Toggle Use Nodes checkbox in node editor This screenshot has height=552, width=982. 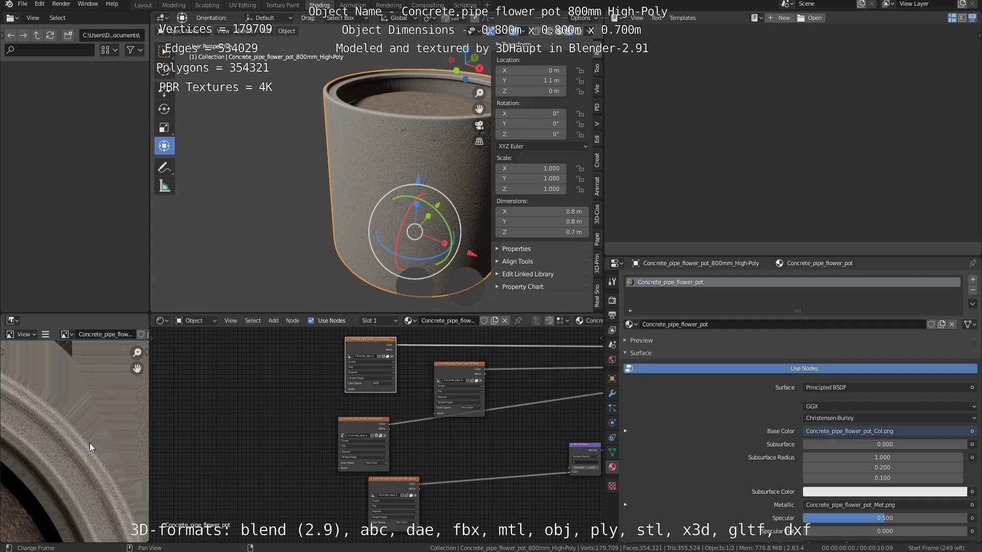pyautogui.click(x=311, y=321)
